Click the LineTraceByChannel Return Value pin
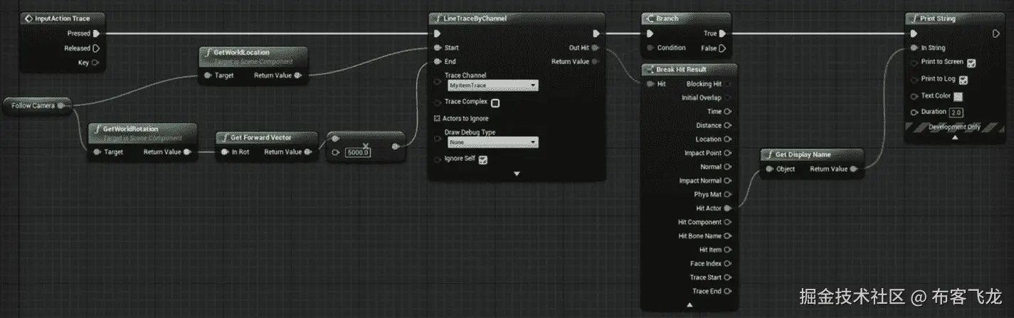Viewport: 1014px width, 318px height. pyautogui.click(x=595, y=61)
